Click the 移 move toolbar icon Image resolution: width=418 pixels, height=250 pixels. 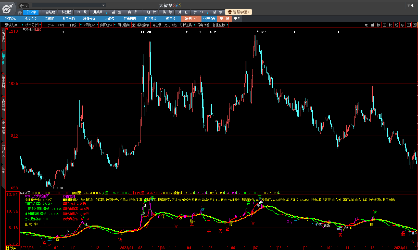[402, 25]
